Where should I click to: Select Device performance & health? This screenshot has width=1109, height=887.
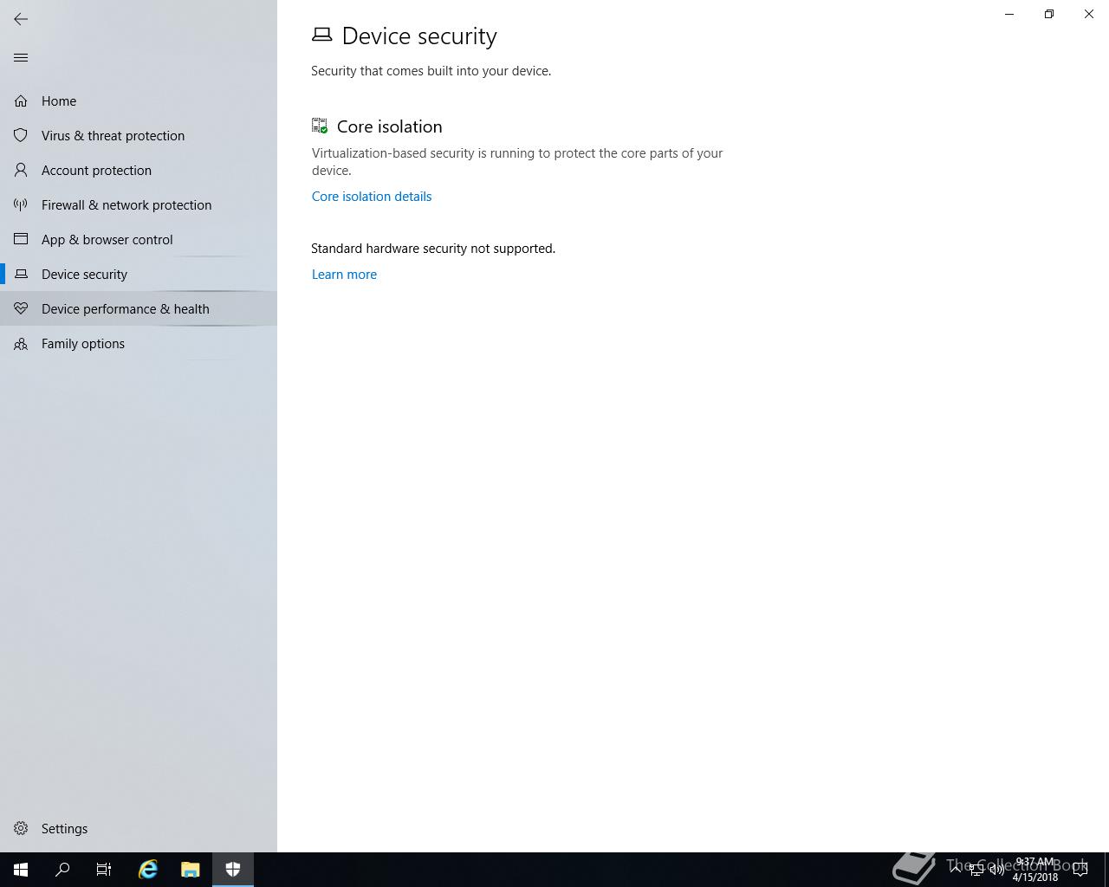(x=139, y=309)
